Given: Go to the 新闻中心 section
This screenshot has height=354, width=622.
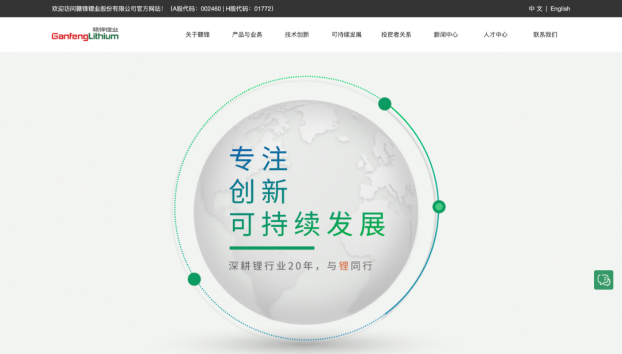Looking at the screenshot, I should pos(446,35).
